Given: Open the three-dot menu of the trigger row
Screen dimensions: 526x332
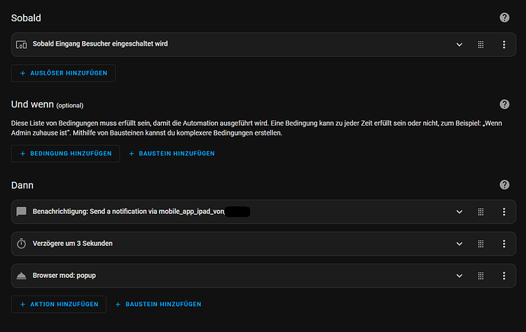Looking at the screenshot, I should (504, 45).
